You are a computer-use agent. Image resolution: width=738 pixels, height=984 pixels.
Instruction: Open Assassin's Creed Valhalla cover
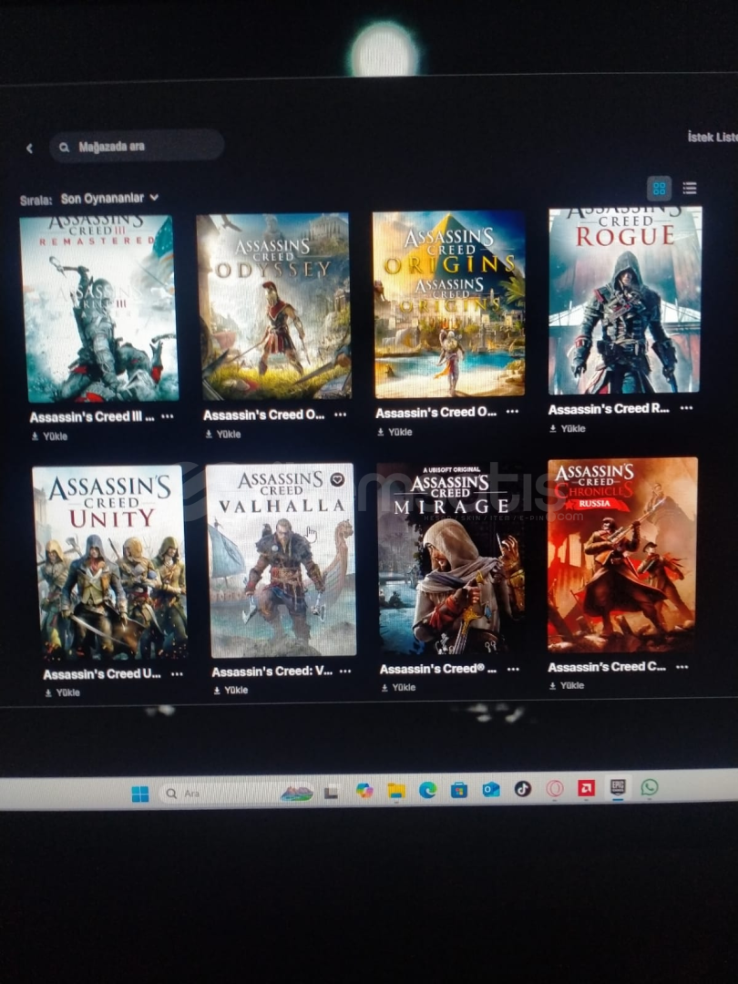coord(281,559)
